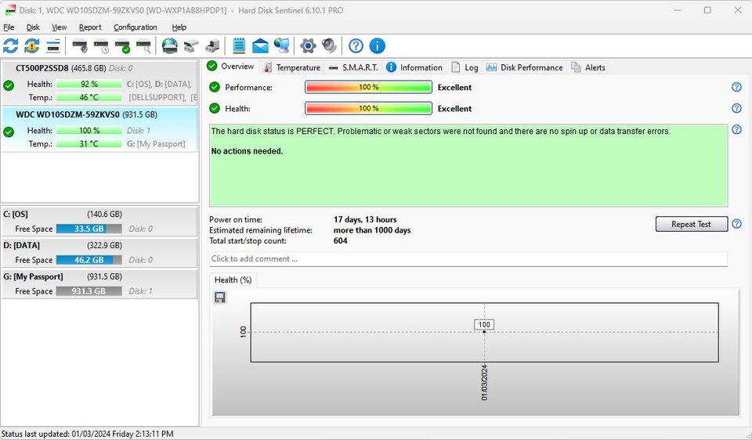Screen dimensions: 752x440
Task: Click the CT500P2SSD8 92 % health bar
Action: pos(89,84)
